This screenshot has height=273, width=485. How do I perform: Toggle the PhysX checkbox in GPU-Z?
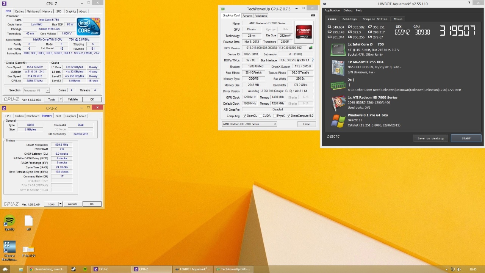click(x=274, y=116)
